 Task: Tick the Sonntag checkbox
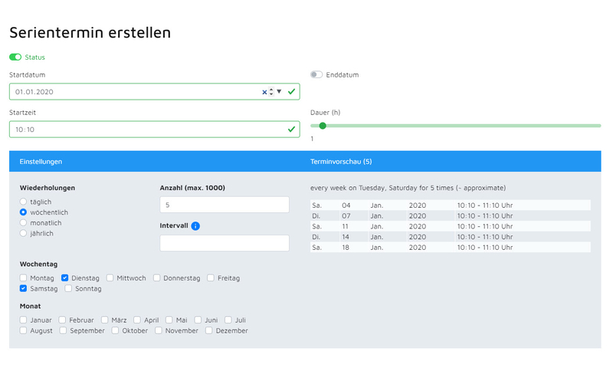tap(68, 288)
